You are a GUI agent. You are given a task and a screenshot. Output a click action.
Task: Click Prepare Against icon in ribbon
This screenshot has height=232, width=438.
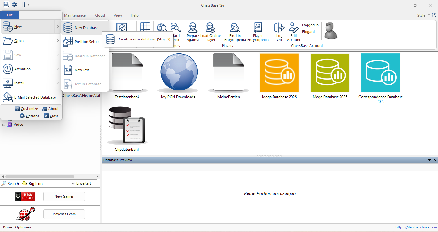[193, 28]
